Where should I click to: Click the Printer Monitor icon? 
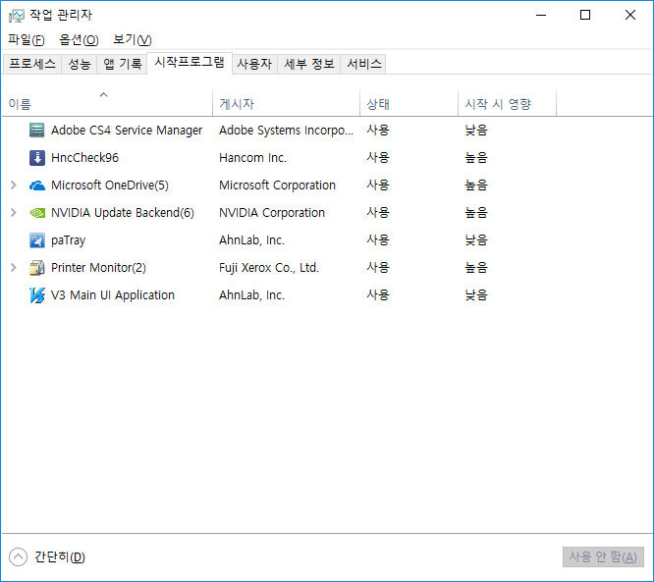[36, 268]
